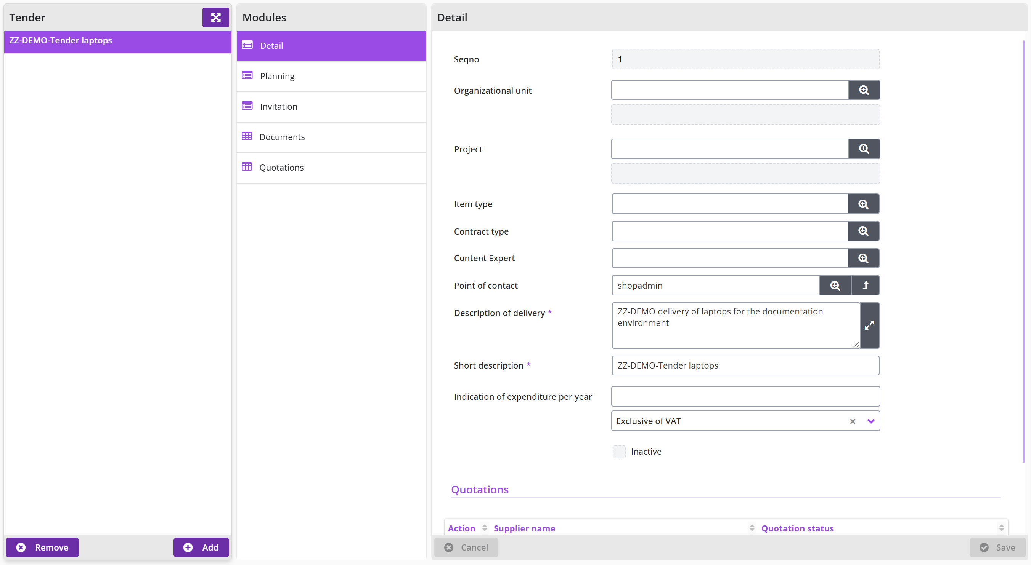
Task: Click the Organizational unit input field
Action: click(730, 90)
